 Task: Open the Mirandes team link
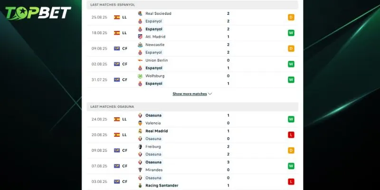[x=154, y=170]
